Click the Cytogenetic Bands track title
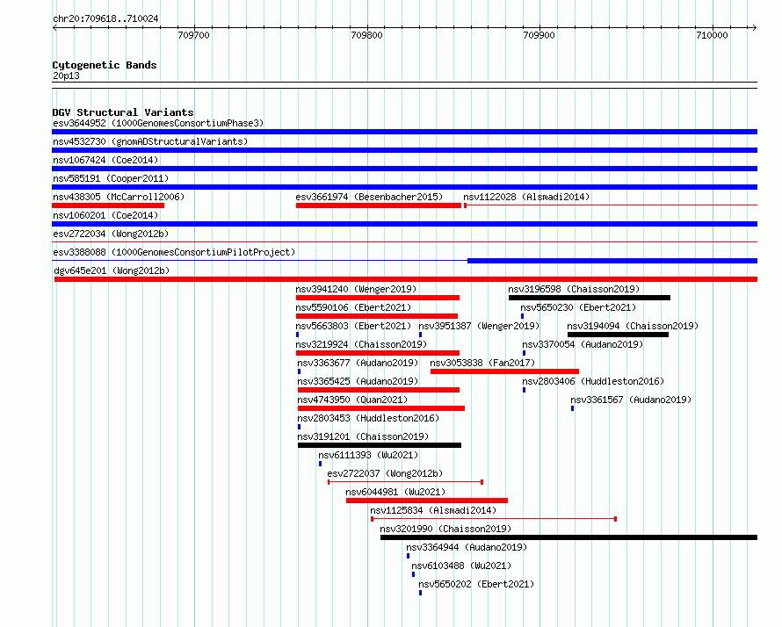The image size is (782, 627). (105, 65)
